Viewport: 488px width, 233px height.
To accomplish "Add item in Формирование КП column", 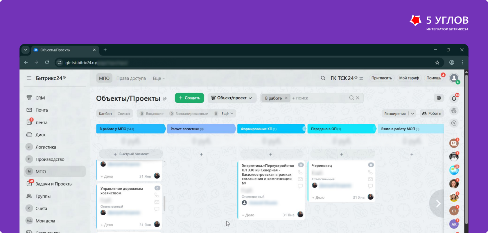I will click(x=271, y=154).
